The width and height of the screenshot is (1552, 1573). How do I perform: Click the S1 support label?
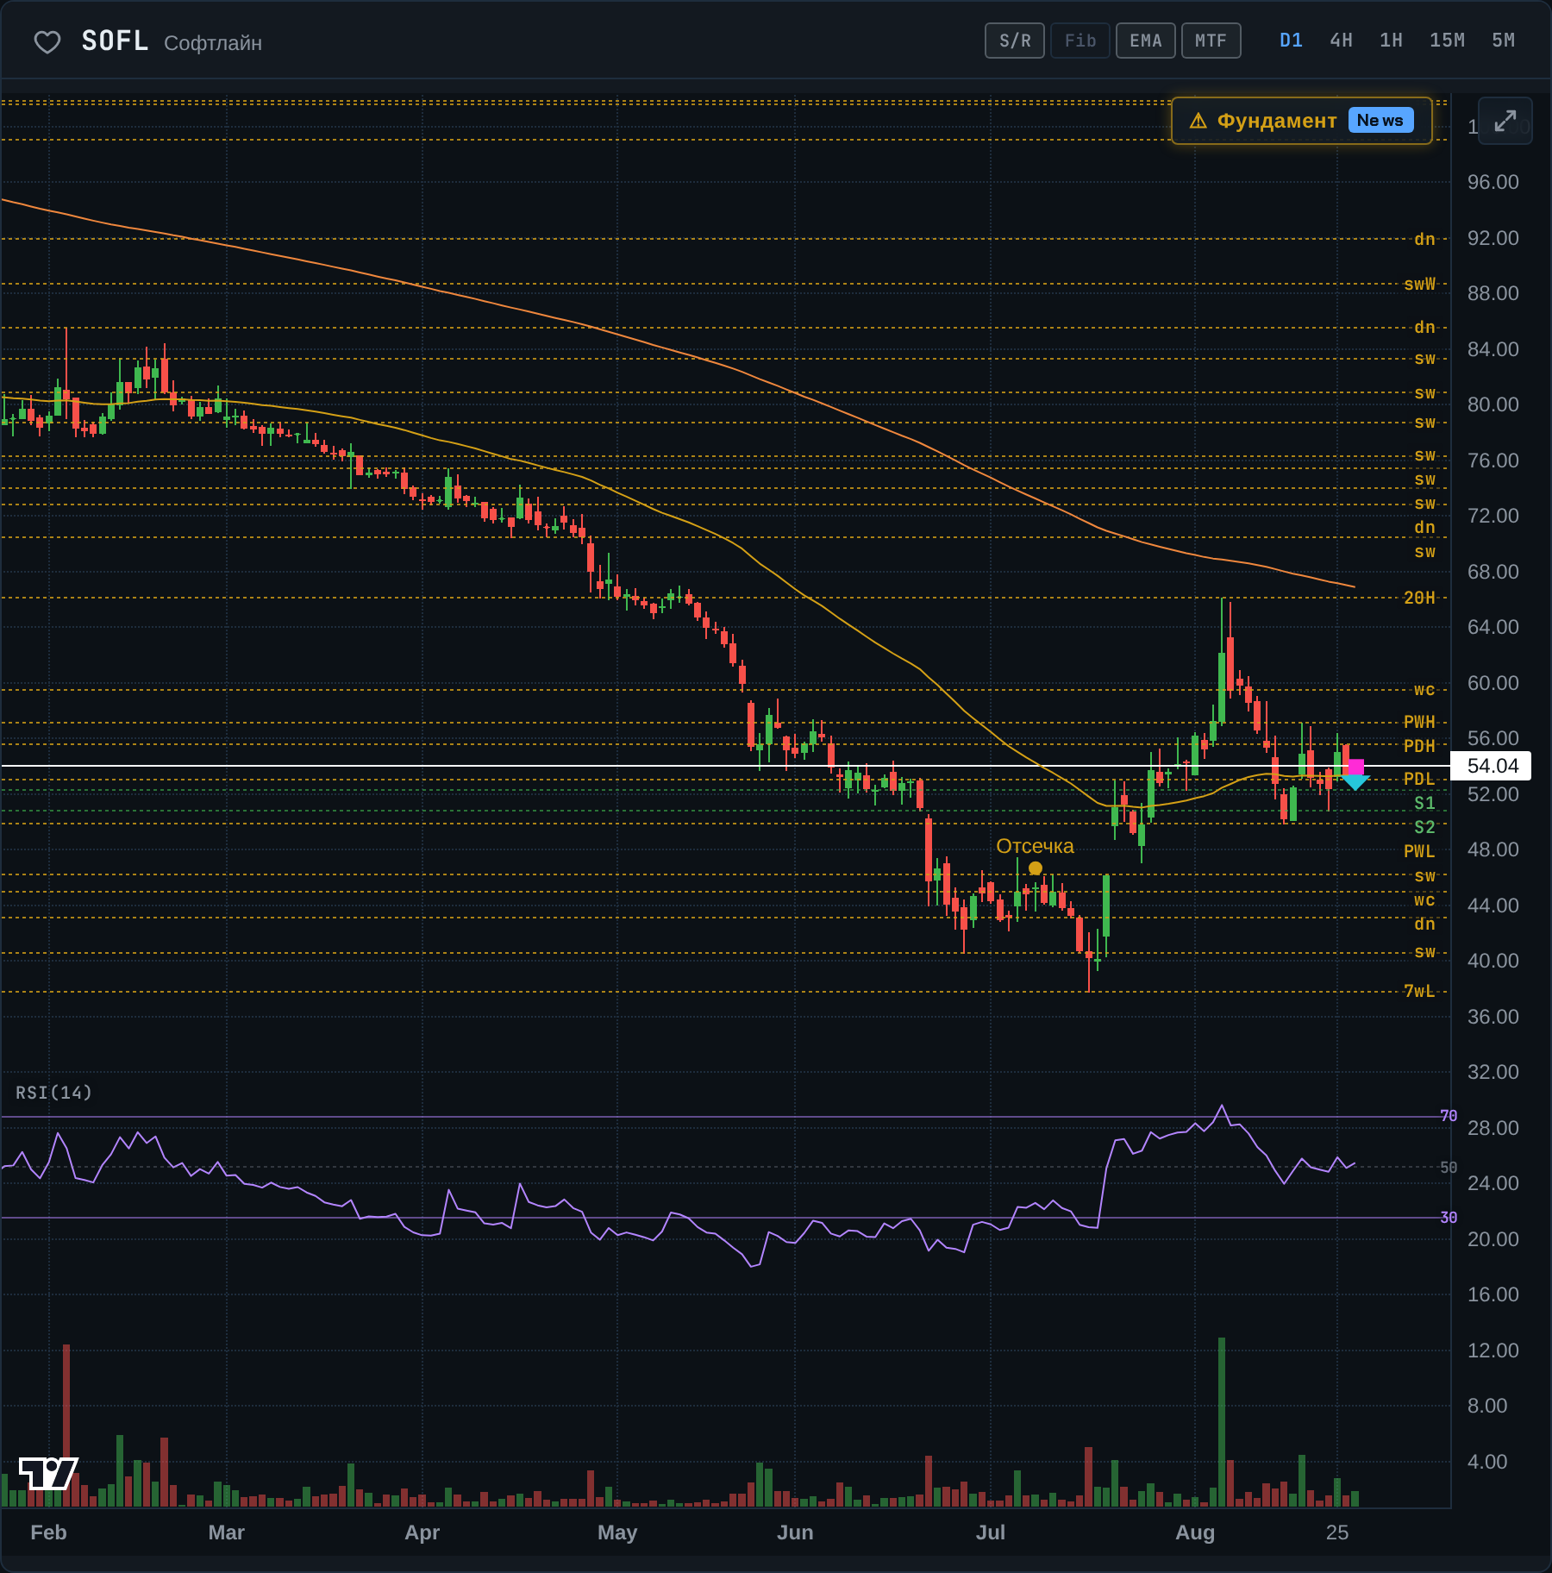[1424, 803]
